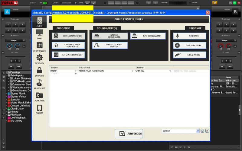Collapse the deck A Hot Cue panel
The width and height of the screenshot is (242, 151).
3,19
